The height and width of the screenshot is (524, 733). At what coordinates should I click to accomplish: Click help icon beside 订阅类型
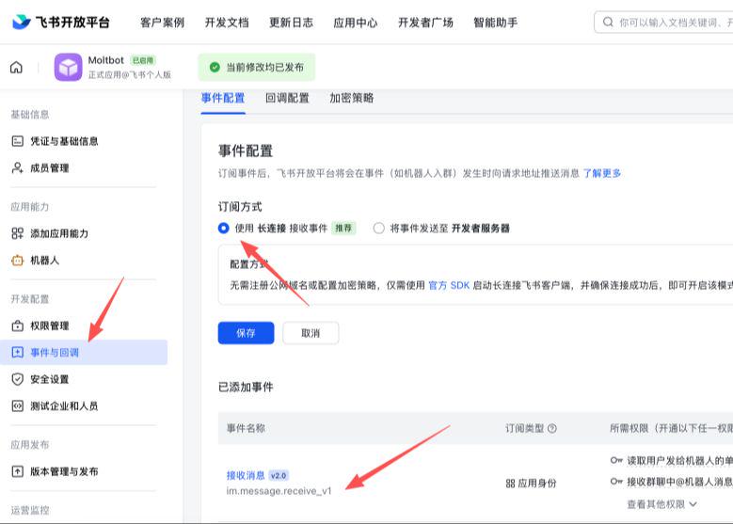point(552,428)
